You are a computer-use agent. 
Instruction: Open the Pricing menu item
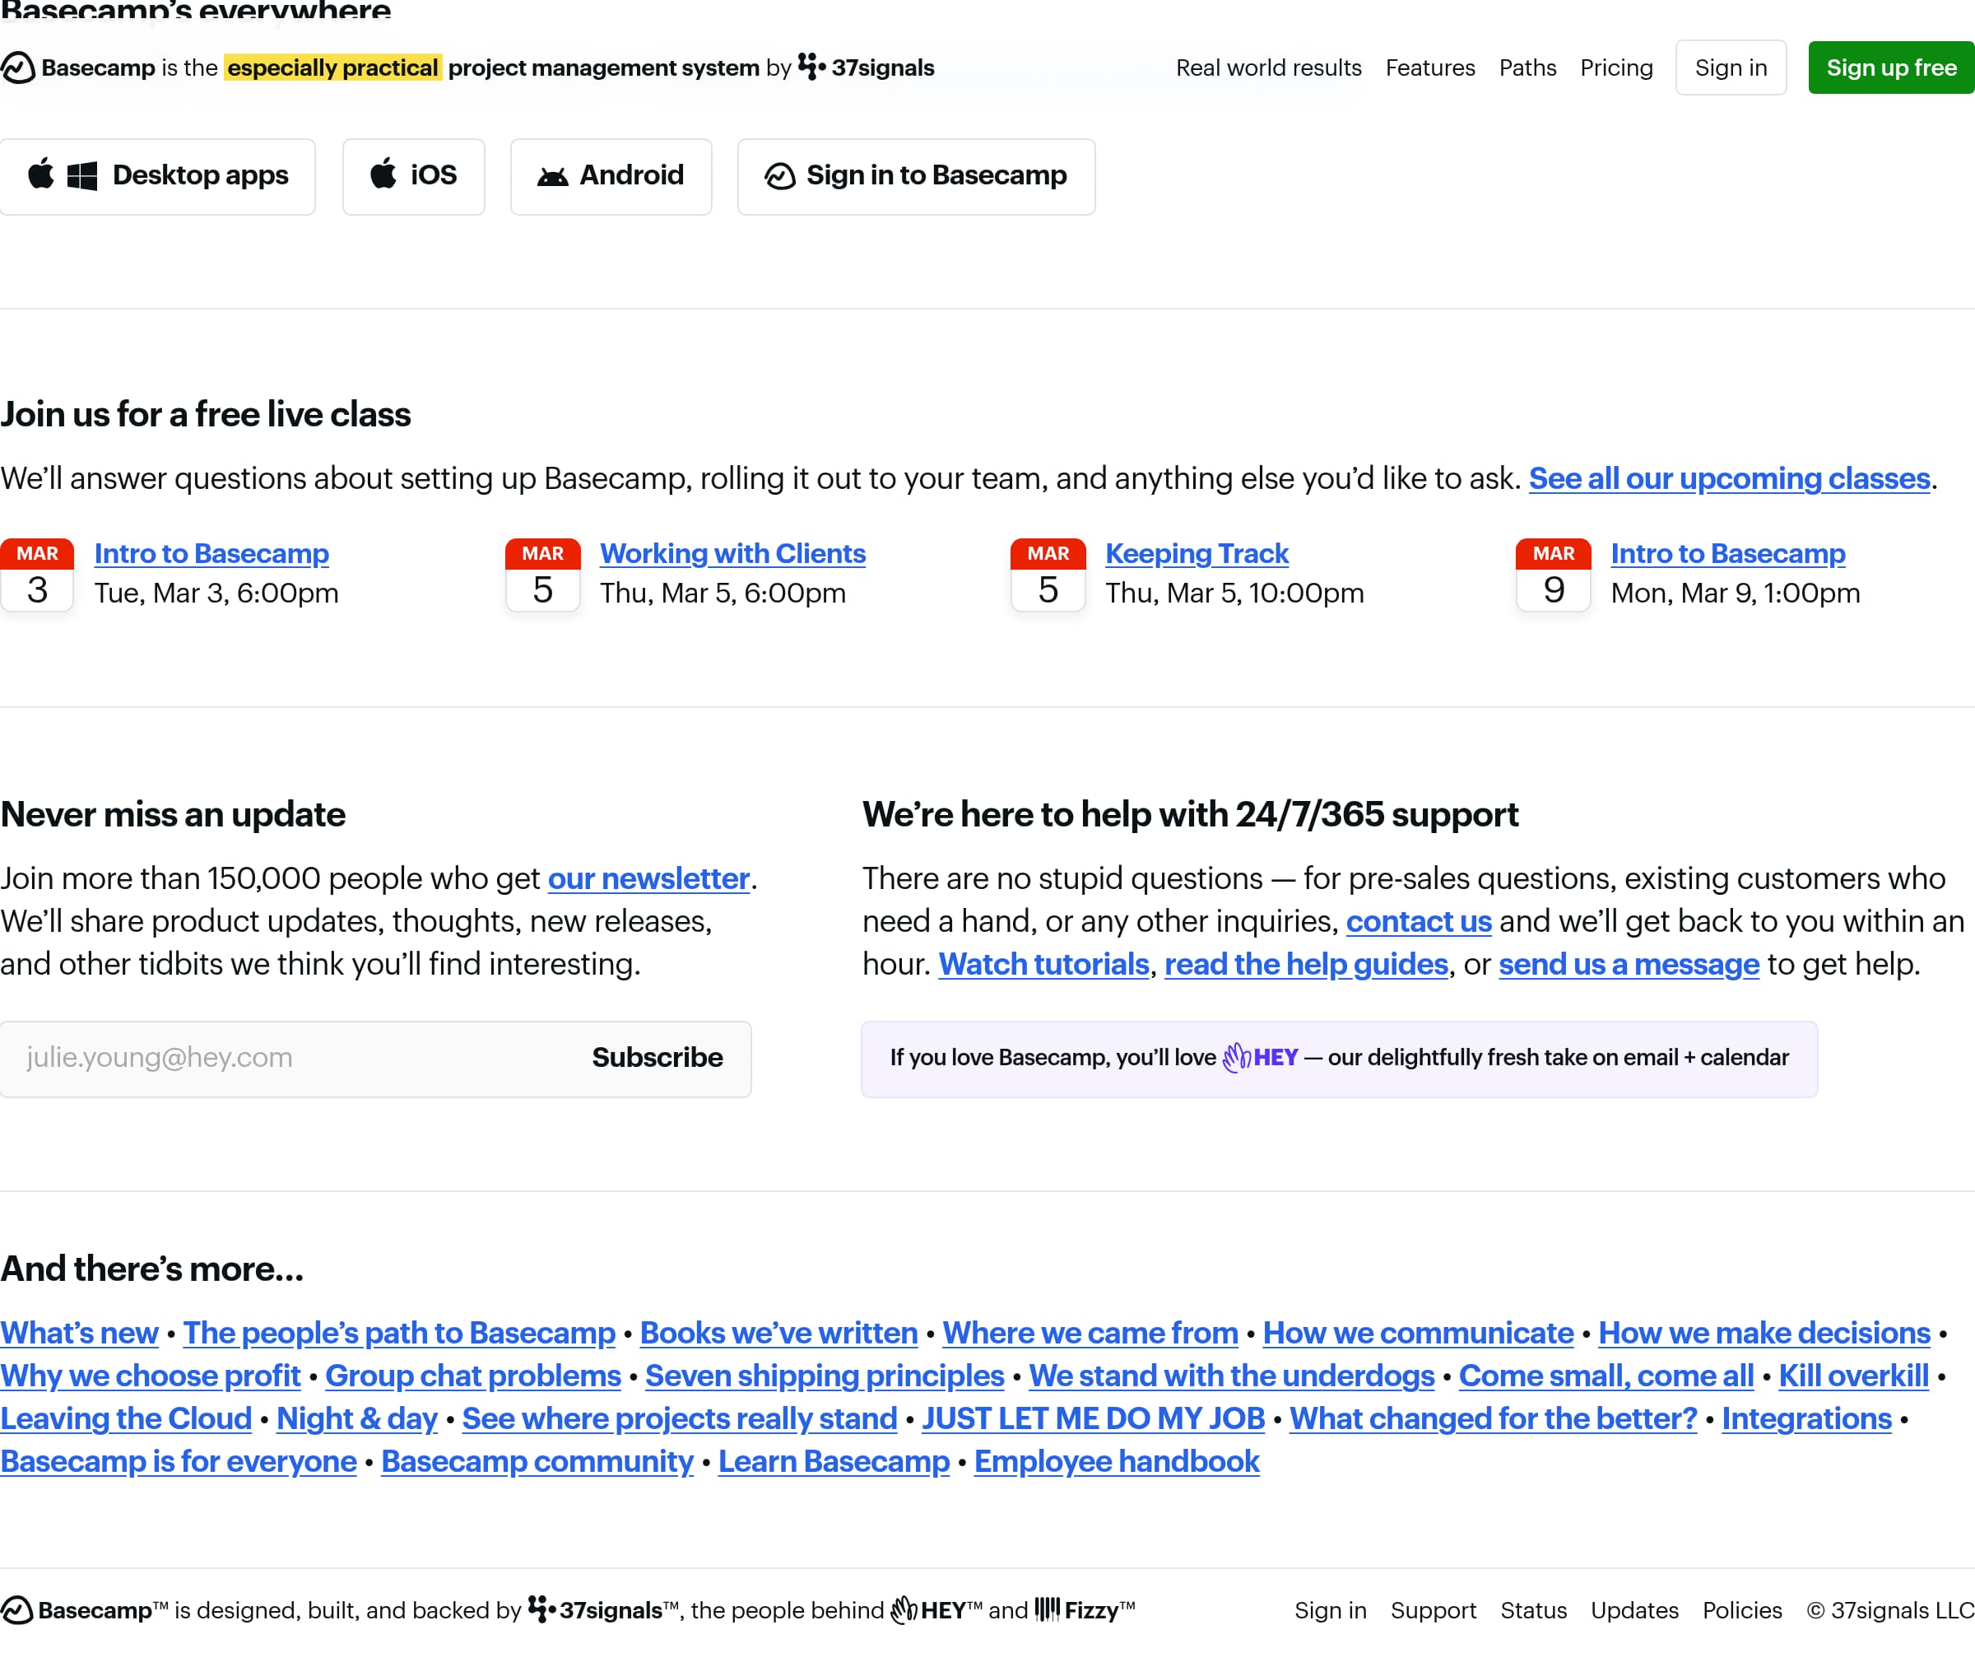tap(1615, 67)
